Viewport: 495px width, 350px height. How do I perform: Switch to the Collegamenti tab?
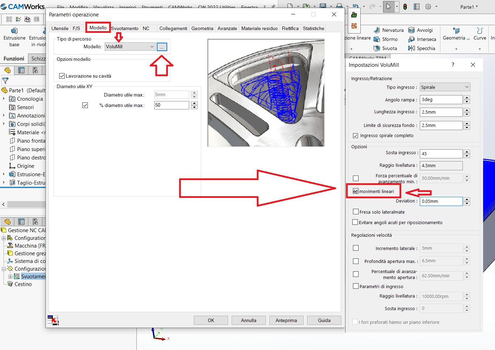click(x=173, y=28)
